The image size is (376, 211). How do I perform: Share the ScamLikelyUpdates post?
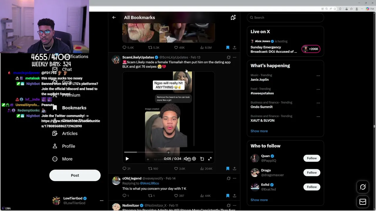[234, 169]
